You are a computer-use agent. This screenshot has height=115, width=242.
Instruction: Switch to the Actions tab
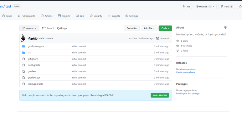click(47, 16)
